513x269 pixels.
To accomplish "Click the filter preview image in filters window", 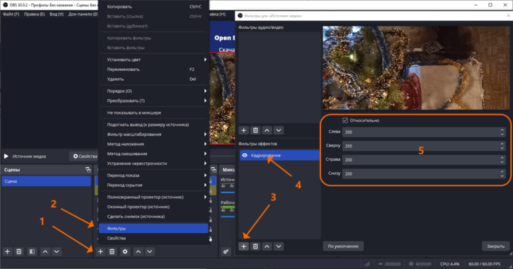I will click(415, 67).
